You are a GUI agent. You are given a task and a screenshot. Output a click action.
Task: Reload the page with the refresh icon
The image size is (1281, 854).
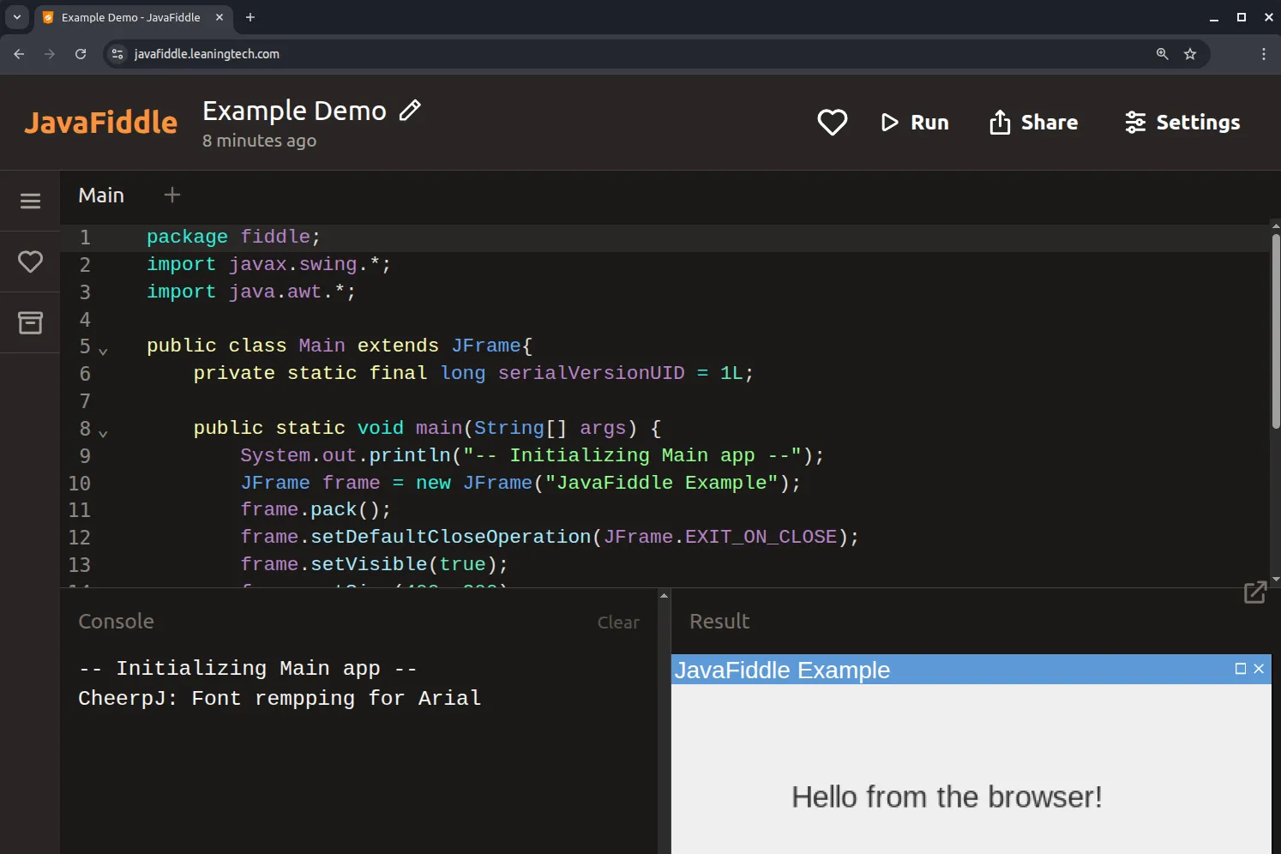point(80,53)
